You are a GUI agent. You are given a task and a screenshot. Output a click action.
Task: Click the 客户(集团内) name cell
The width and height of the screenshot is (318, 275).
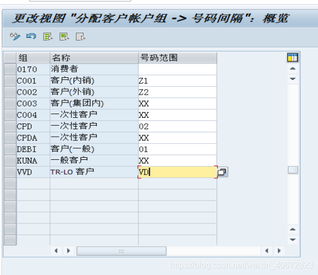click(94, 104)
